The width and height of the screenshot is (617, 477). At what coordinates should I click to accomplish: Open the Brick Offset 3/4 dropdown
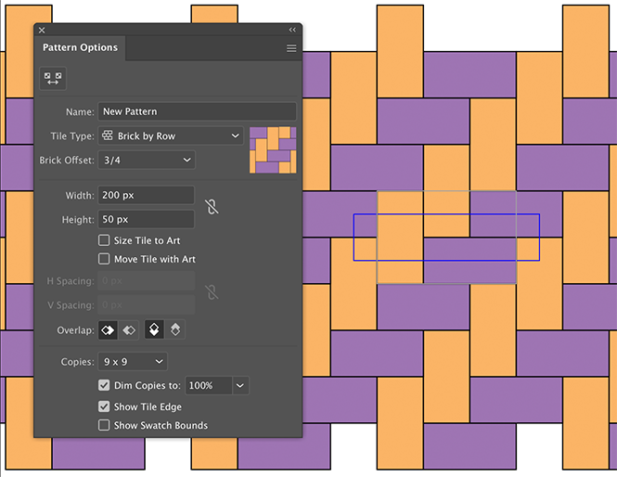(x=147, y=161)
